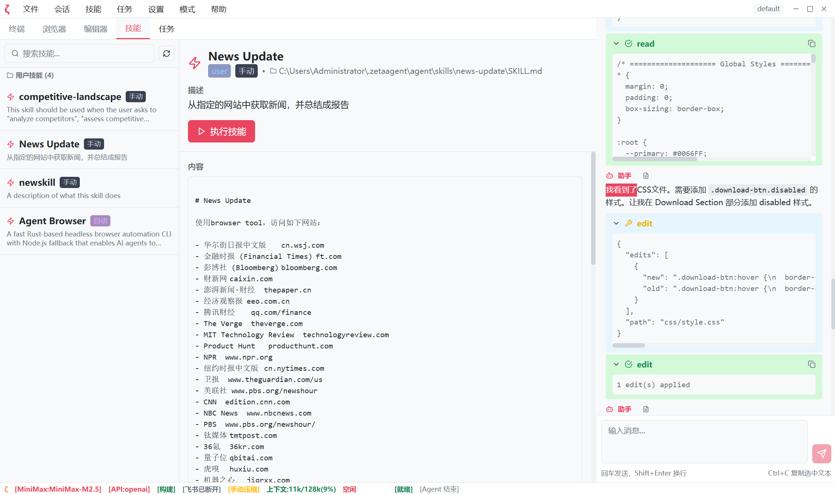
Task: Click the refresh skills list icon
Action: 166,53
